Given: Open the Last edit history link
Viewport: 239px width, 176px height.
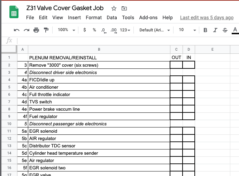Looking at the screenshot, I should (207, 17).
